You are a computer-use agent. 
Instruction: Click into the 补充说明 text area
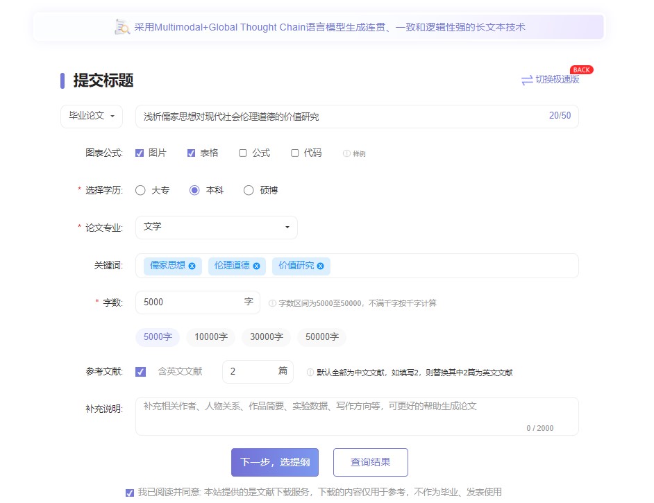point(356,416)
